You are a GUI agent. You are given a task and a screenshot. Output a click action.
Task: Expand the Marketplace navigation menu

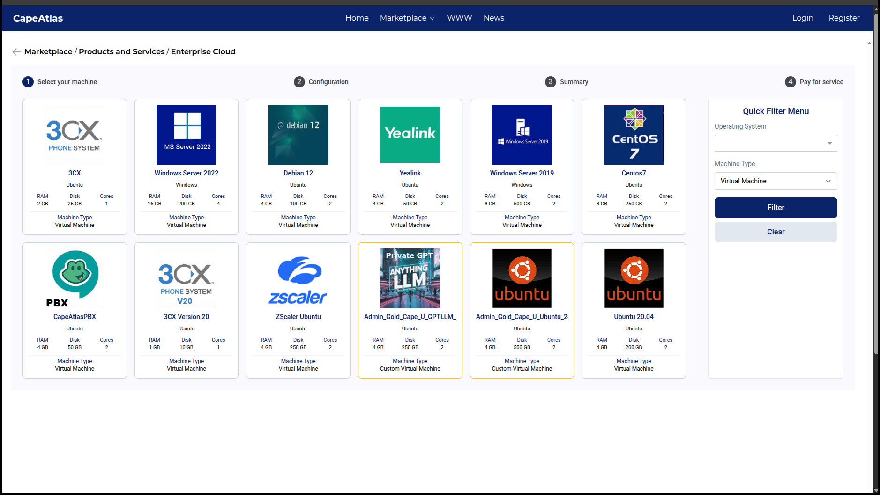[x=407, y=18]
